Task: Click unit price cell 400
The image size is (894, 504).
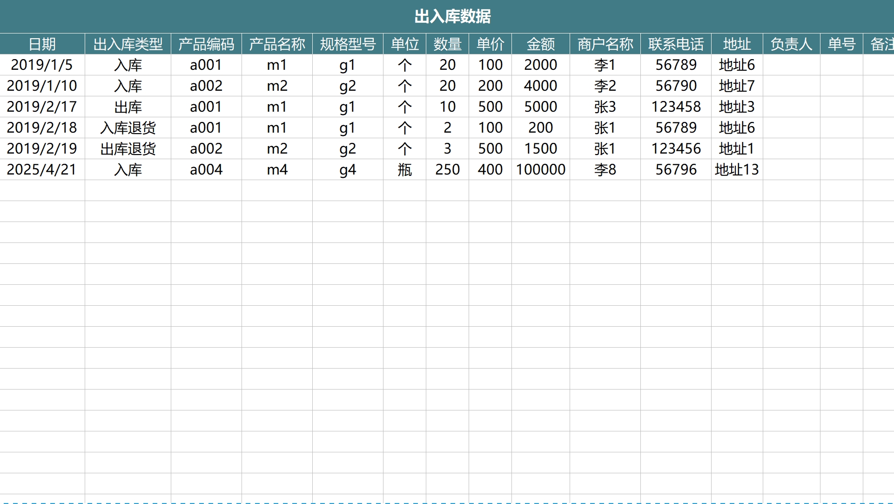Action: point(490,169)
